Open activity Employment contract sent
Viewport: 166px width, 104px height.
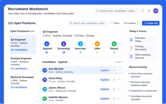coord(143,91)
